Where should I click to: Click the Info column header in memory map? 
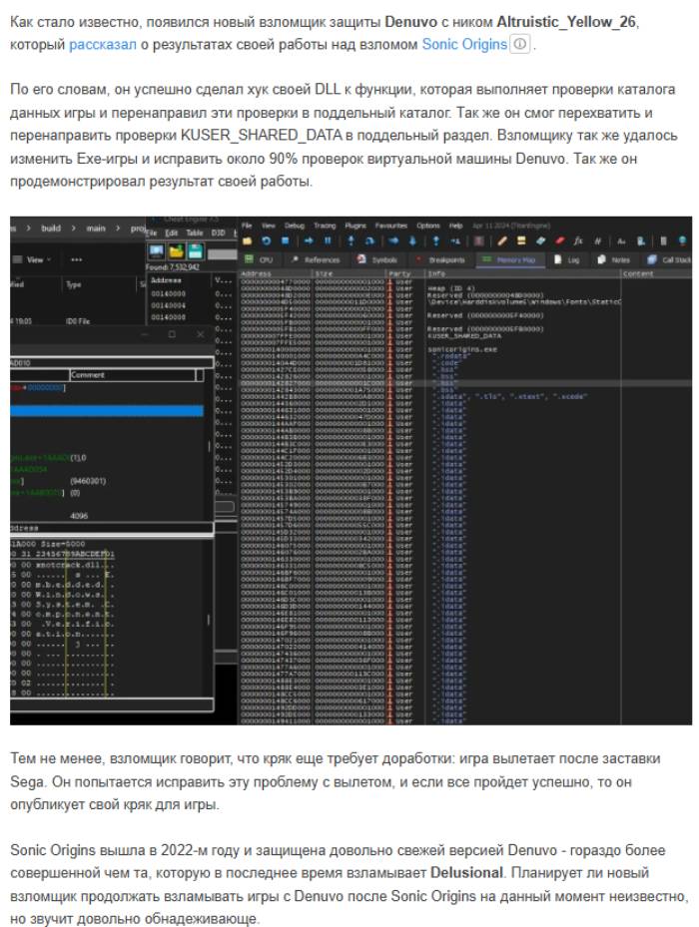522,273
